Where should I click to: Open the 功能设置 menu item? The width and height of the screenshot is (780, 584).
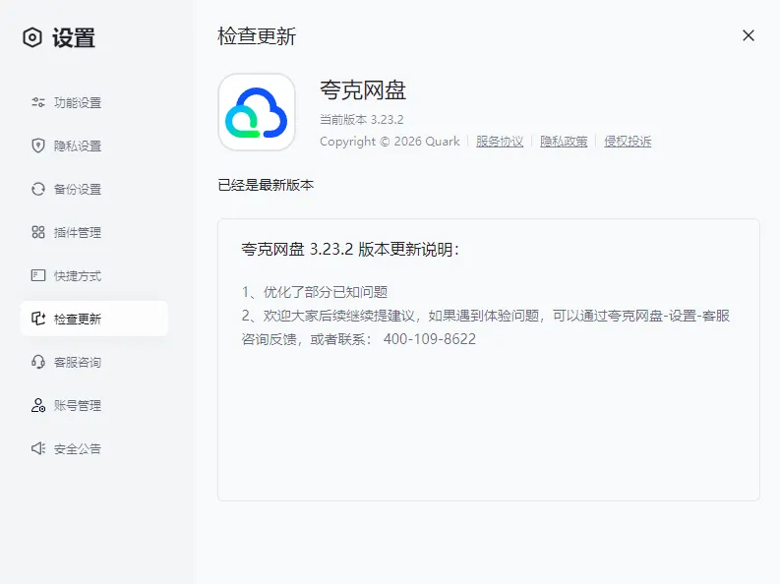pos(94,102)
